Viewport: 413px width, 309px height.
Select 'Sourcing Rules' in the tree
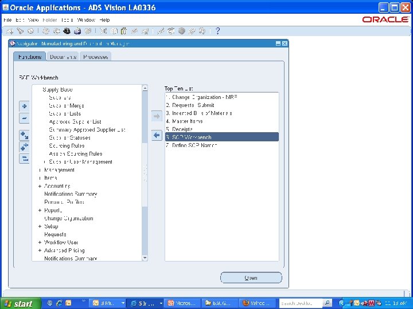[x=67, y=146]
